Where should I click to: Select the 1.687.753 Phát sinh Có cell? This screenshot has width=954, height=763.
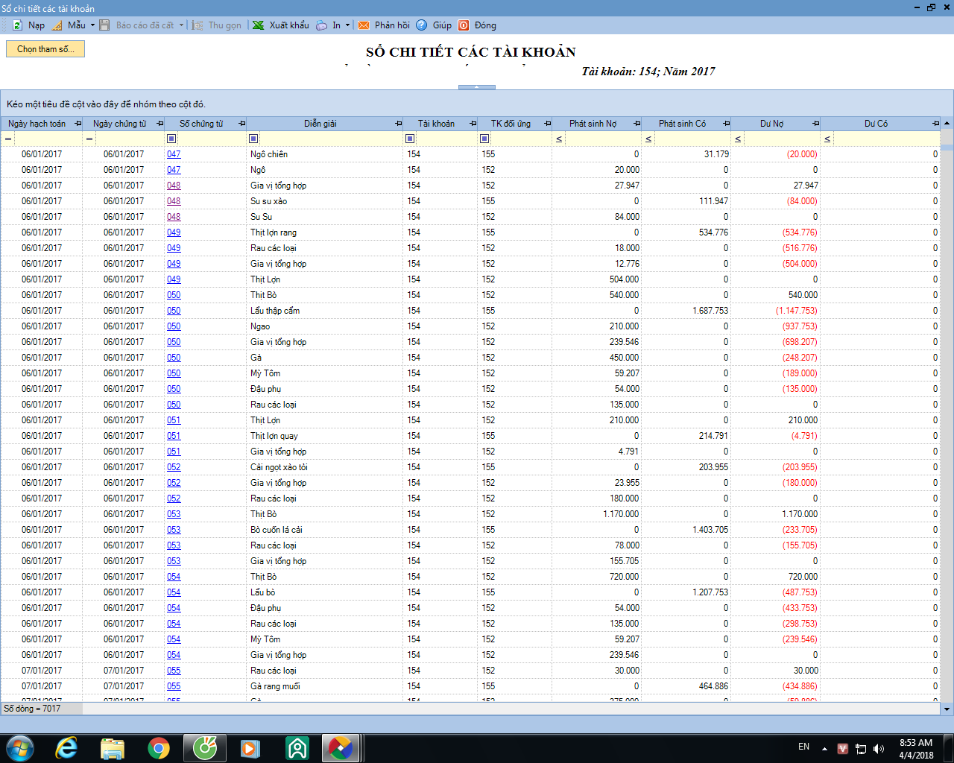pos(686,311)
